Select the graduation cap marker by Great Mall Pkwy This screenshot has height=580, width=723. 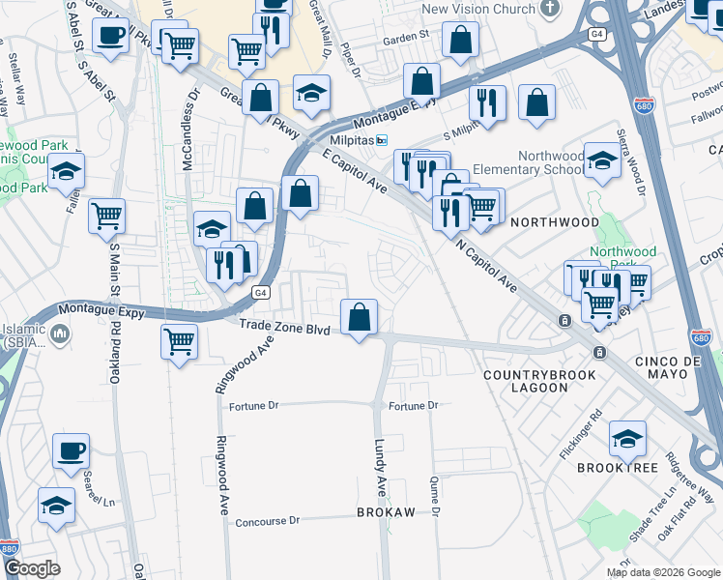coord(311,94)
